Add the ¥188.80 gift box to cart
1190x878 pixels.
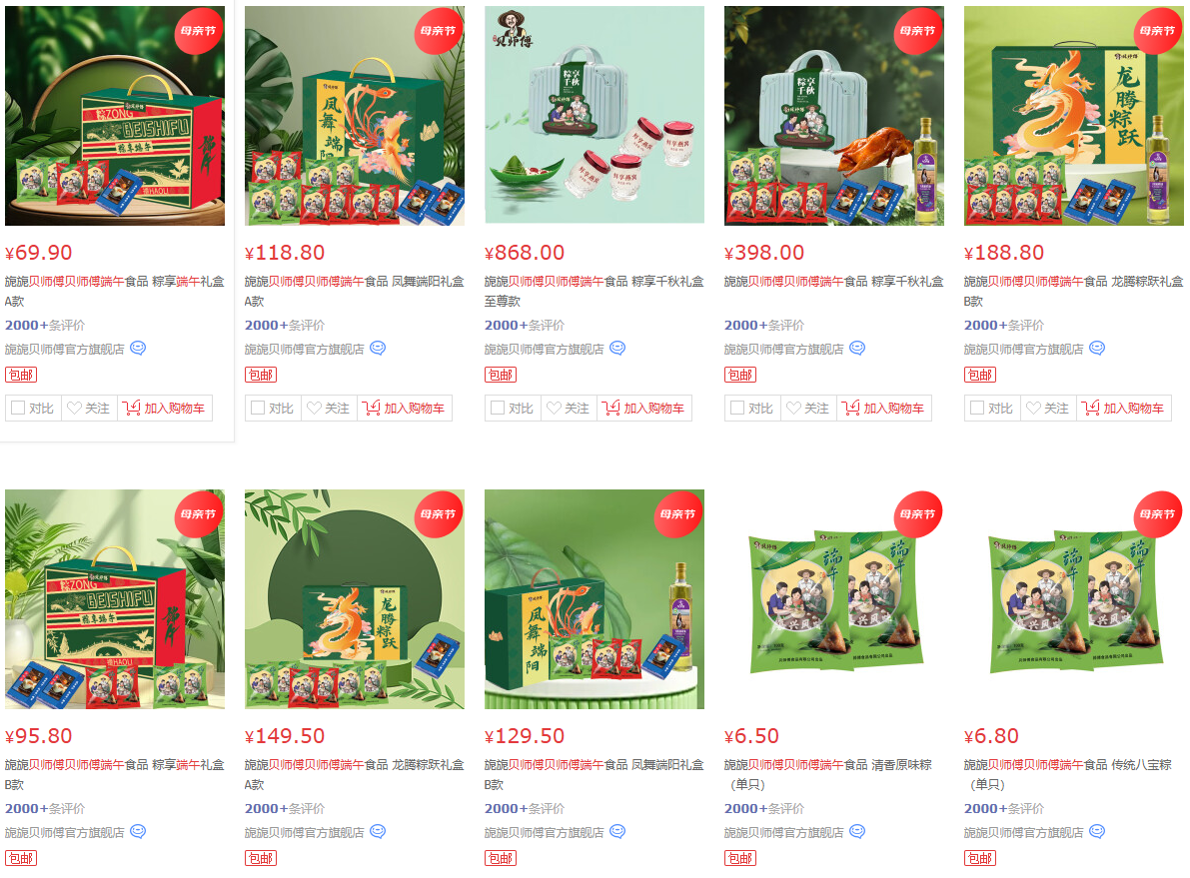click(1124, 409)
